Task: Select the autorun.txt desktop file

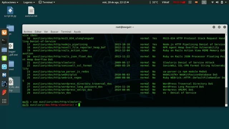Action: 31,12
